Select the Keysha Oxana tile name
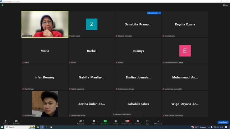Screen dimensions: 230x129 click(185, 24)
